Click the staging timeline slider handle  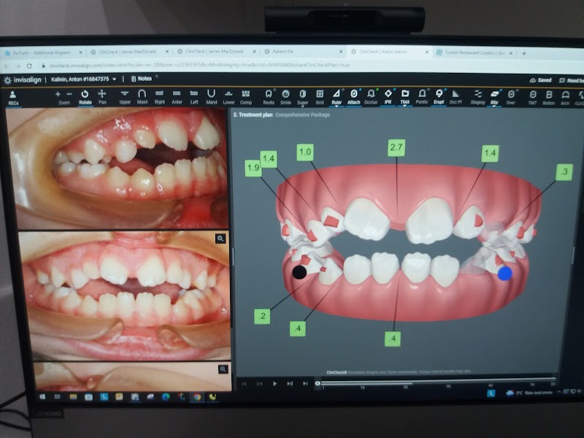[317, 383]
